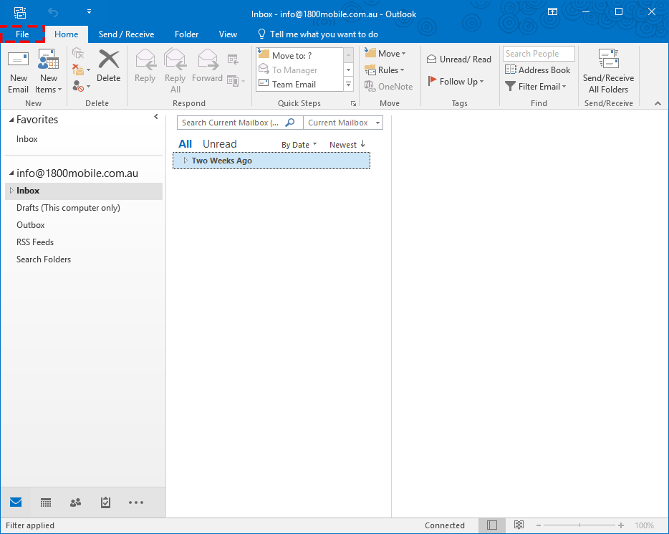This screenshot has width=669, height=534.
Task: Click the Clean Up icon
Action: (78, 70)
